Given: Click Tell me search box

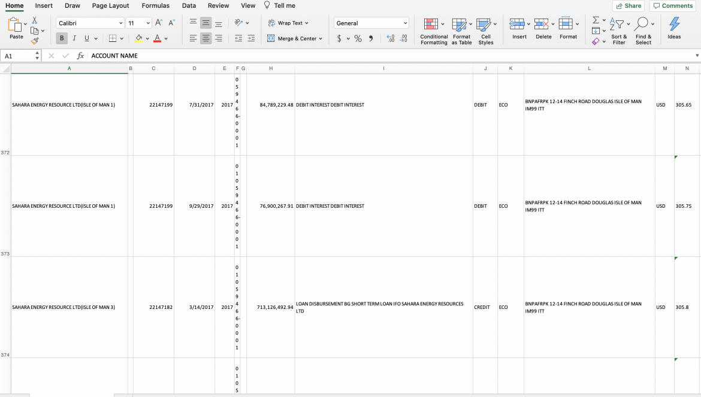Looking at the screenshot, I should (x=280, y=5).
